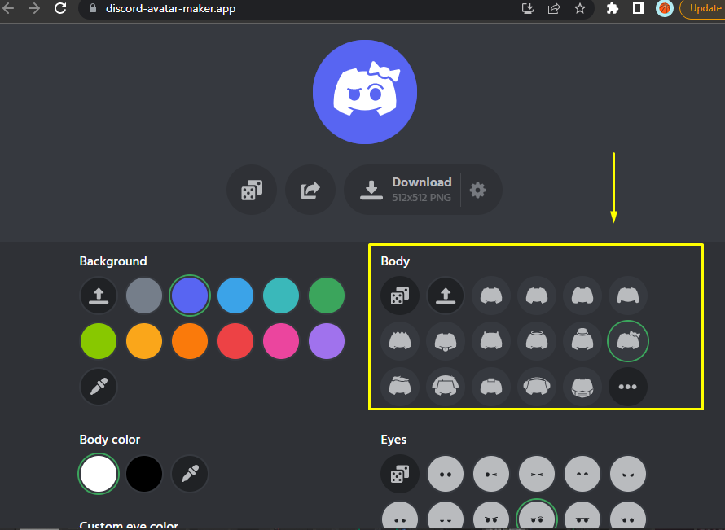Select the spiky-hair body
725x530 pixels.
tap(400, 341)
